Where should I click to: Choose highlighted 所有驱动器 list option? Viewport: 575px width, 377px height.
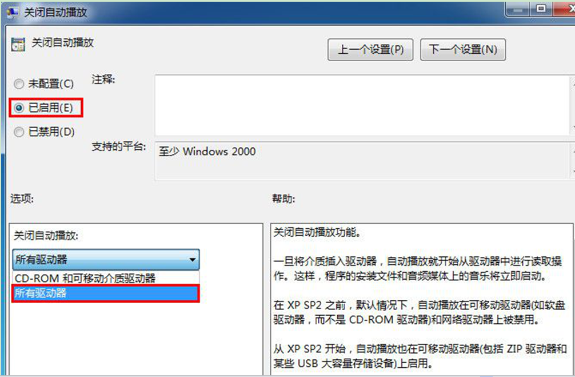(106, 293)
